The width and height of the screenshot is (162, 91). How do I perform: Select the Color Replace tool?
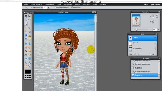(26, 39)
